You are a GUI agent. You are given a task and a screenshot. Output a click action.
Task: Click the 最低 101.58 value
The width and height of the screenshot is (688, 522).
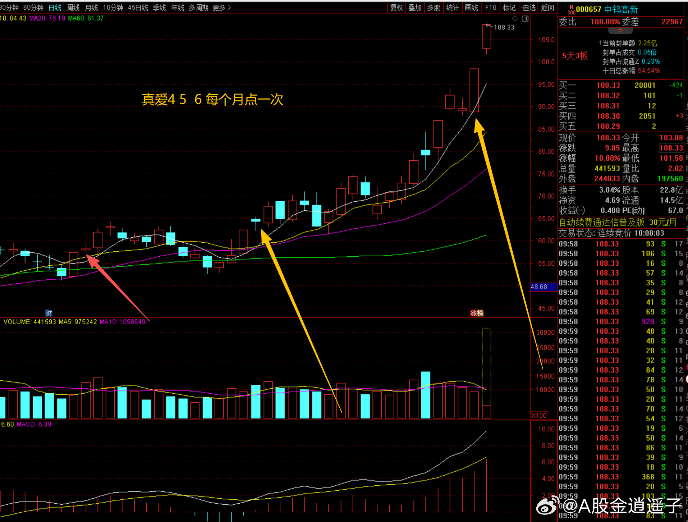point(671,158)
